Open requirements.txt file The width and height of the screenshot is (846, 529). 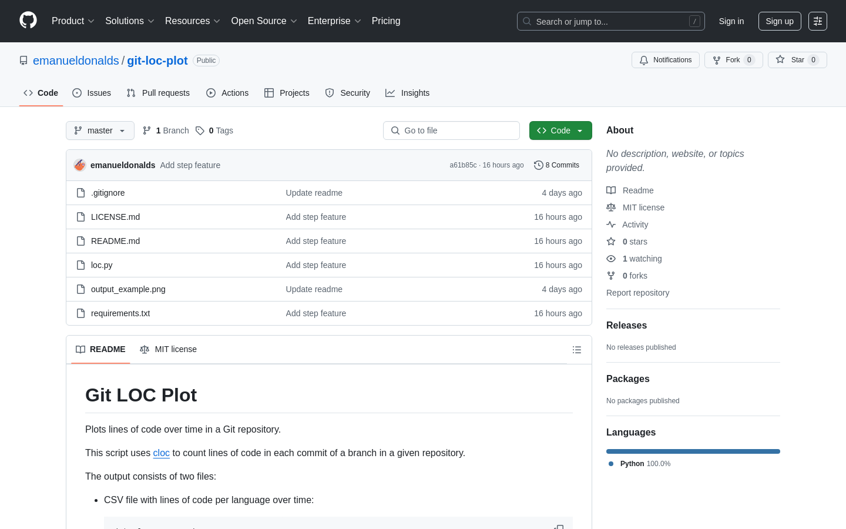[120, 313]
